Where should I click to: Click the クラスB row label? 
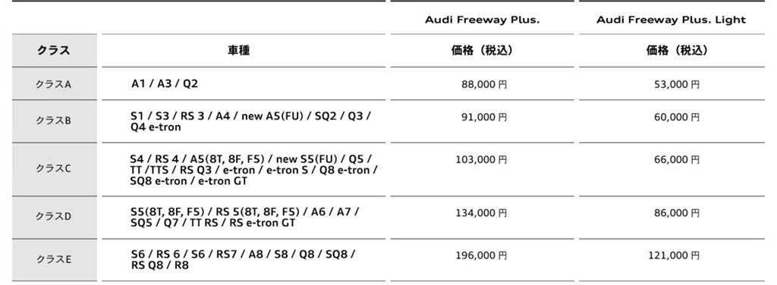[54, 121]
